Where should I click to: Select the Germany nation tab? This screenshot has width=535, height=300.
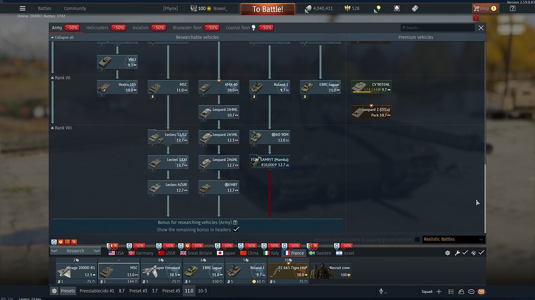click(141, 253)
